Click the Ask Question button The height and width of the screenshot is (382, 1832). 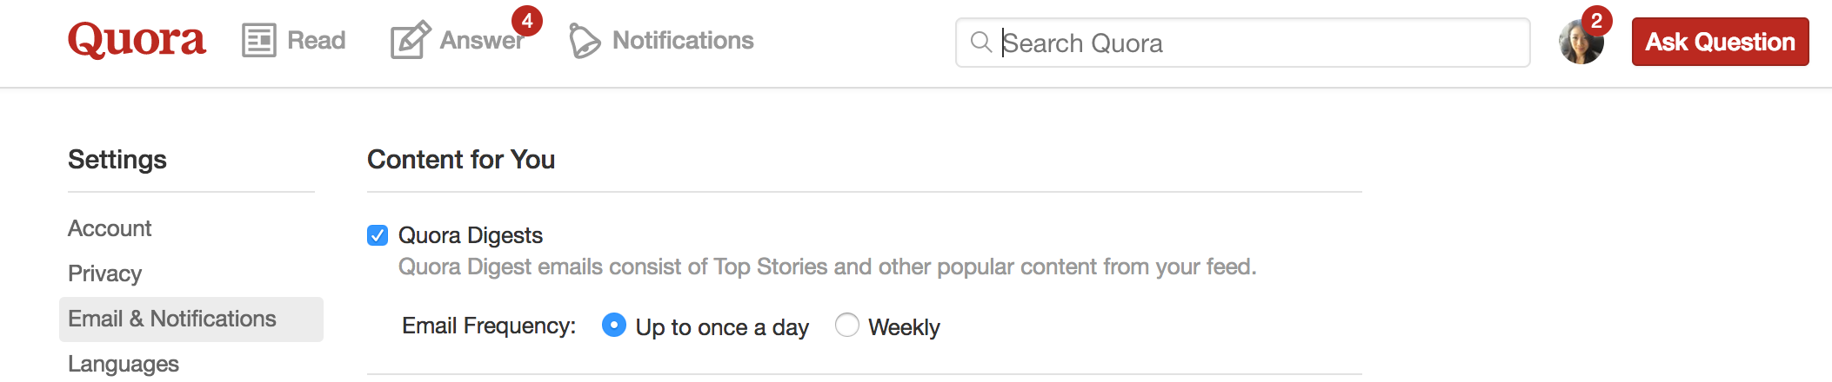tap(1720, 42)
